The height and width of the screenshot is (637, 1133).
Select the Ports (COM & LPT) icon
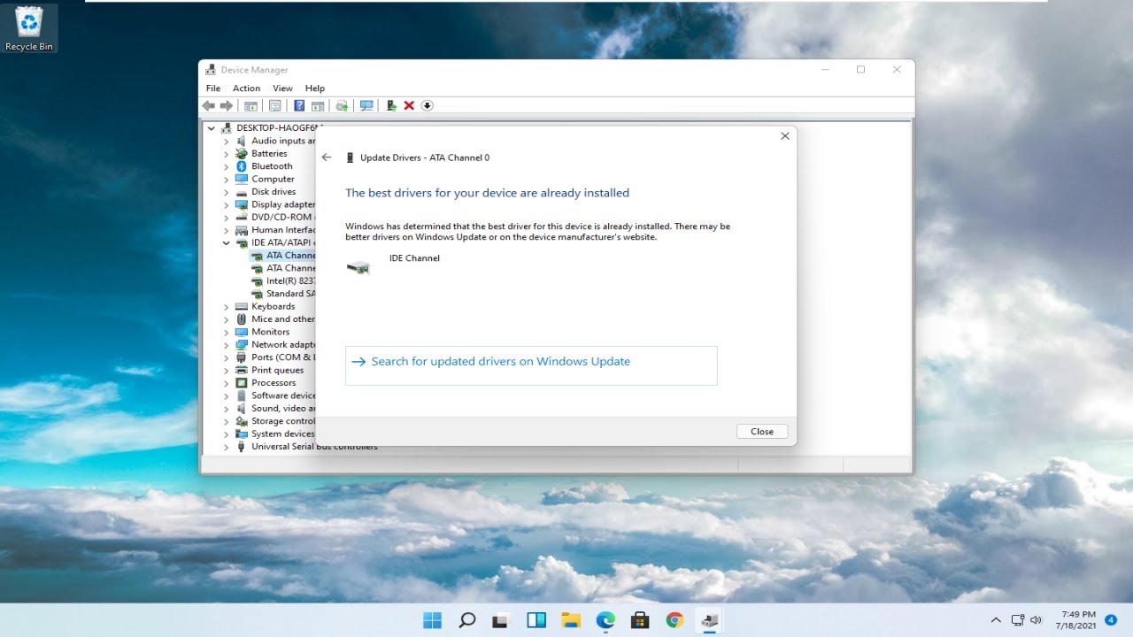[241, 357]
